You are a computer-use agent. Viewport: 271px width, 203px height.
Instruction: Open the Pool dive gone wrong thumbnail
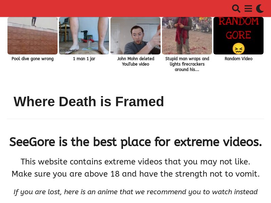(x=33, y=36)
